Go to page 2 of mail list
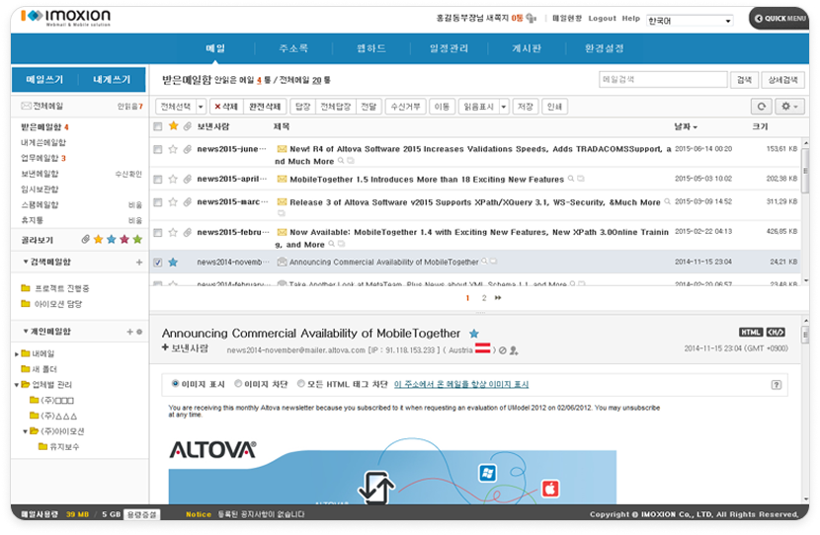820x535 pixels. coord(484,298)
